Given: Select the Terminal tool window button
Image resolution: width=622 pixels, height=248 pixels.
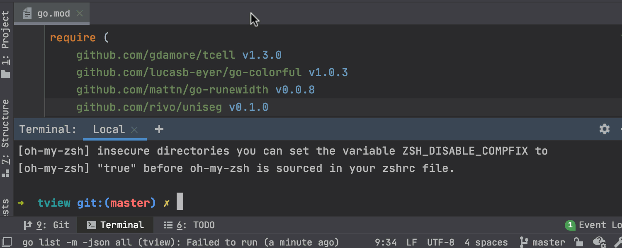Looking at the screenshot, I should [116, 225].
